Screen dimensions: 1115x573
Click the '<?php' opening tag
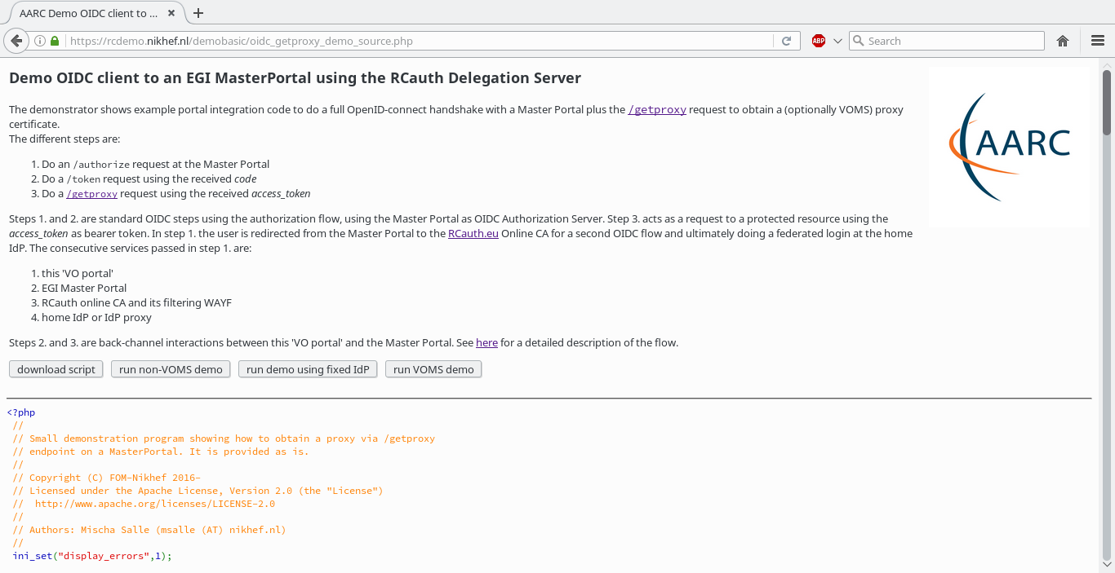pos(21,412)
